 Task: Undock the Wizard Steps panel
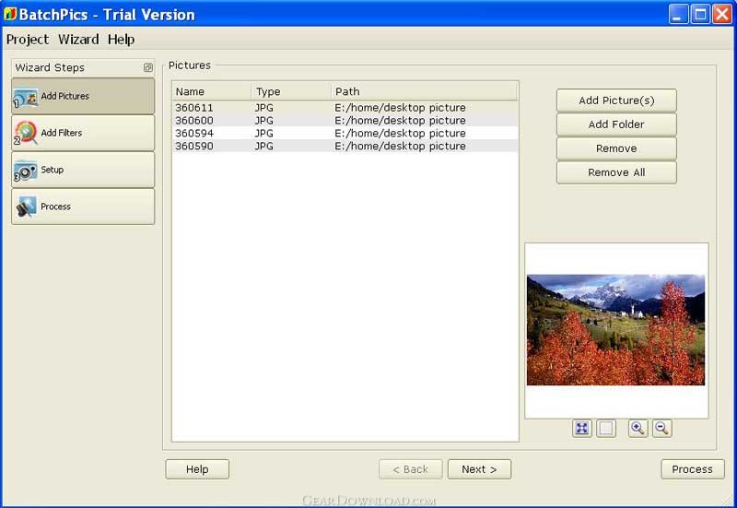[148, 67]
